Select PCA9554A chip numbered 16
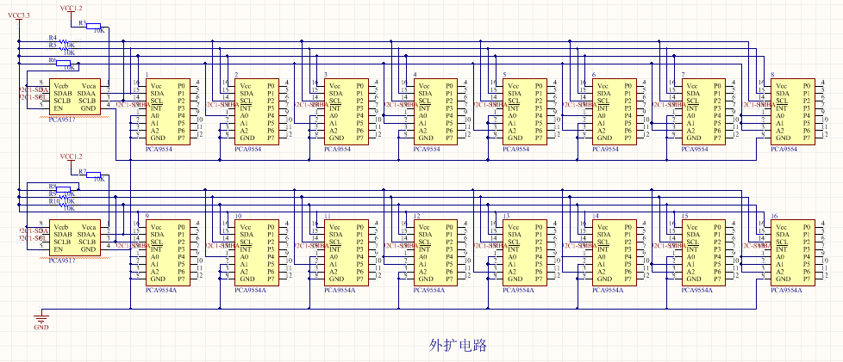Viewport: 843px width, 362px height. (792, 253)
